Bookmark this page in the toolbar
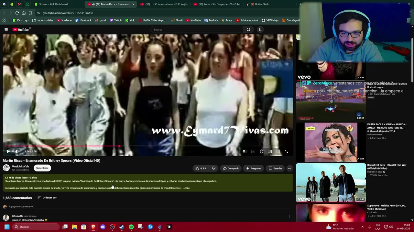Viewport: 414px width, 232px height. coord(30,13)
